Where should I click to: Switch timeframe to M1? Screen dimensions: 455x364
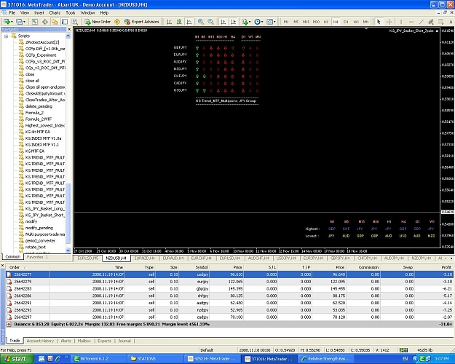pyautogui.click(x=286, y=22)
